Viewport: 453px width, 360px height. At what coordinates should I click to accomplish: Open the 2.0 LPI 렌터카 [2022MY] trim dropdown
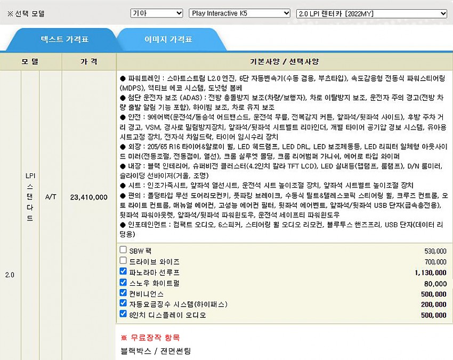point(371,13)
